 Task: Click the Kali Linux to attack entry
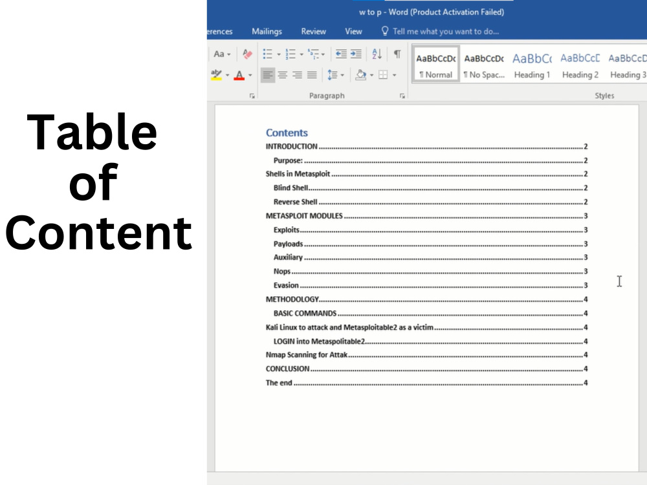[426, 327]
